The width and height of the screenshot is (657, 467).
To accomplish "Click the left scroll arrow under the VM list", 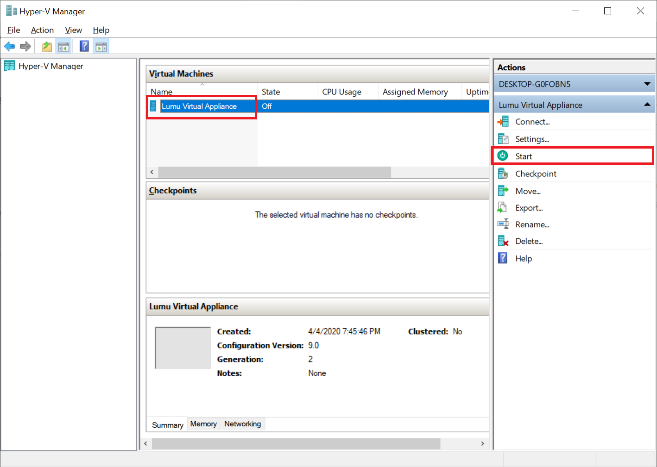I will point(152,172).
